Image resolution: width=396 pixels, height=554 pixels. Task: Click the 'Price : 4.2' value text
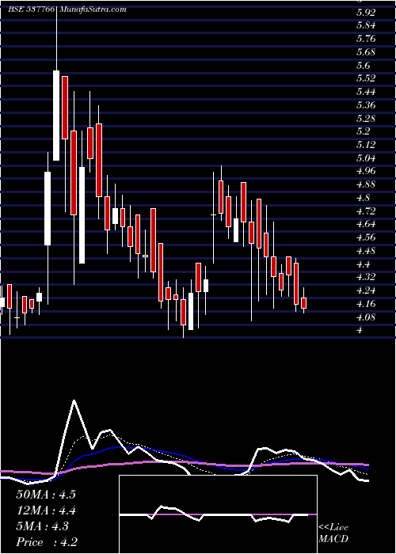click(47, 542)
